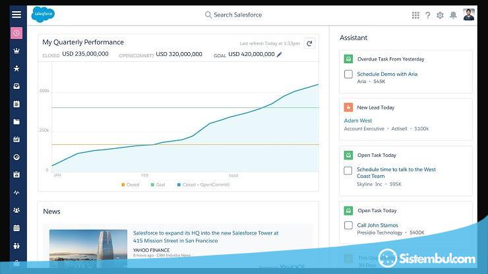Screen dimensions: 488x274
Task: Click the Salesforce cloud logo
Action: pyautogui.click(x=43, y=14)
